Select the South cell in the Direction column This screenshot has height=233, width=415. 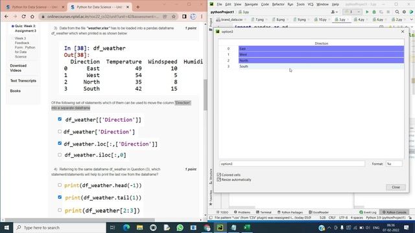pos(321,66)
